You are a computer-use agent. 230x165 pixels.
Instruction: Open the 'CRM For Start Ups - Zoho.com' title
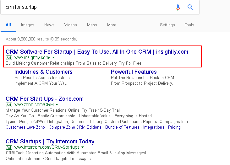pyautogui.click(x=45, y=99)
